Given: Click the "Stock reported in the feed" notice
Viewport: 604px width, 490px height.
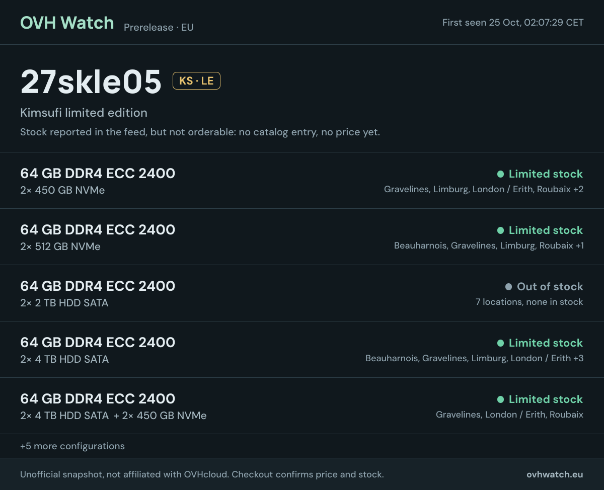Looking at the screenshot, I should (x=200, y=132).
